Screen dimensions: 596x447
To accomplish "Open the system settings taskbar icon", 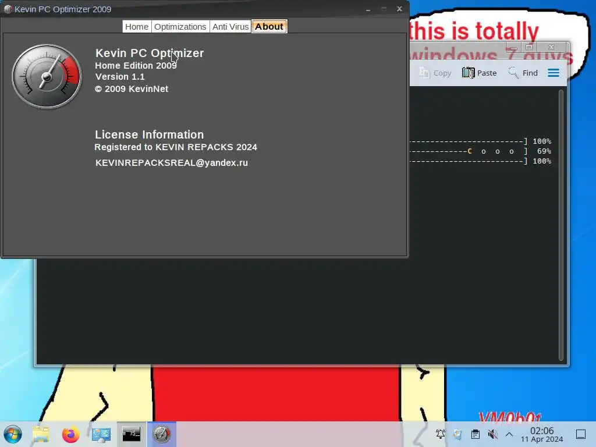I will tap(101, 434).
